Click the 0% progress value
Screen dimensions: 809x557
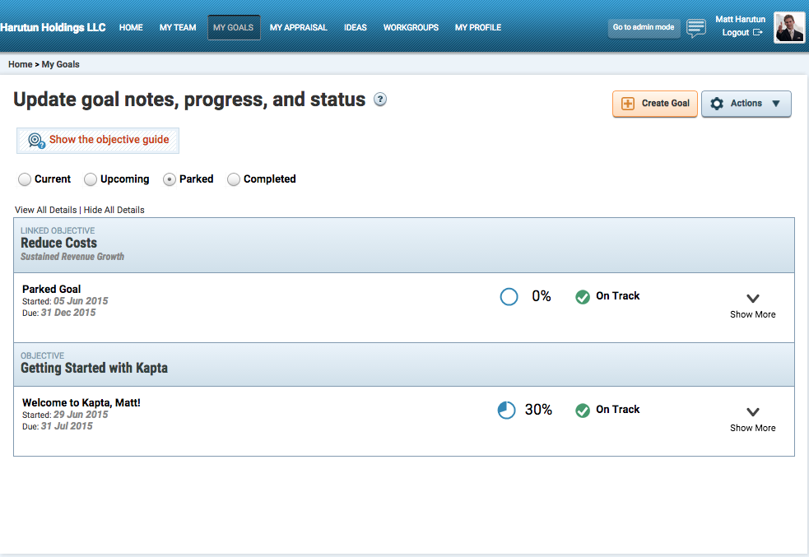tap(542, 296)
